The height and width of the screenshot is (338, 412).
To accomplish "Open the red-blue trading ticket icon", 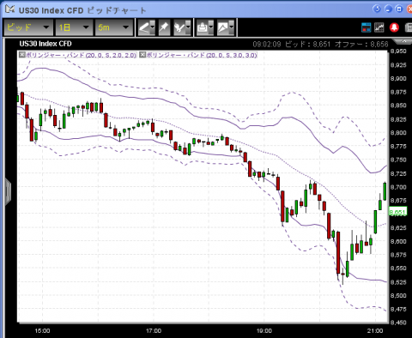I will point(367,27).
